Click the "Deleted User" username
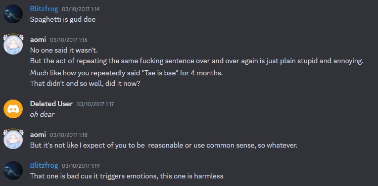 (x=52, y=104)
